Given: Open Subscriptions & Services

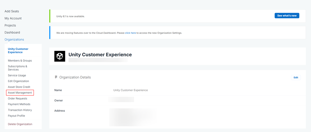Looking at the screenshot, I should pyautogui.click(x=17, y=68).
